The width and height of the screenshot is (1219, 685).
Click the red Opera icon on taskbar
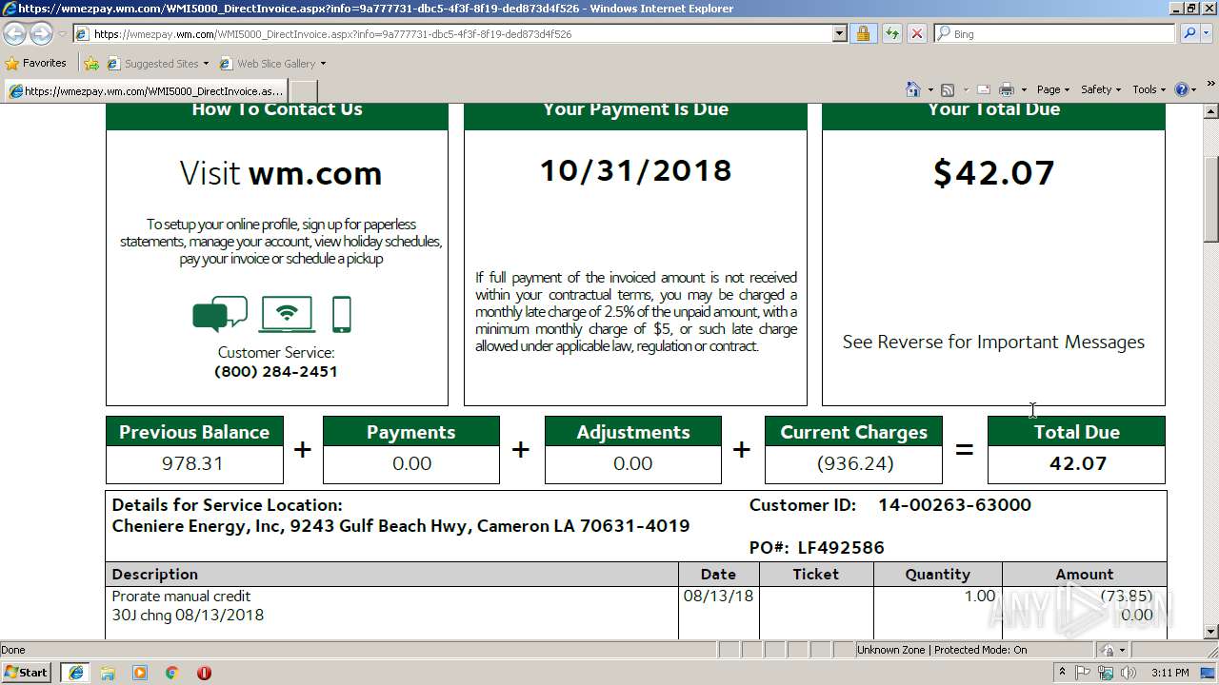point(204,673)
